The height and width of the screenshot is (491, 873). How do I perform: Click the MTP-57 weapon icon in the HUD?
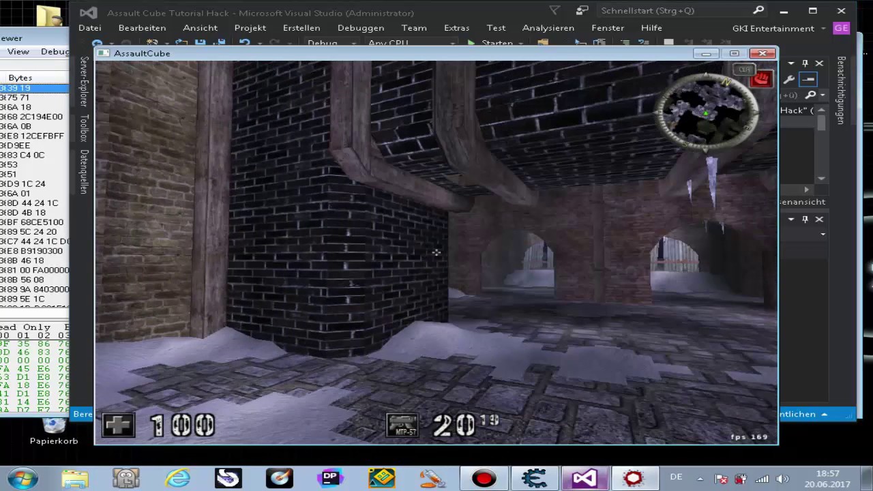click(402, 425)
